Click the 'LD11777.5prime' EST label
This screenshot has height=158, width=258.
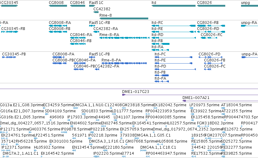[127, 111]
